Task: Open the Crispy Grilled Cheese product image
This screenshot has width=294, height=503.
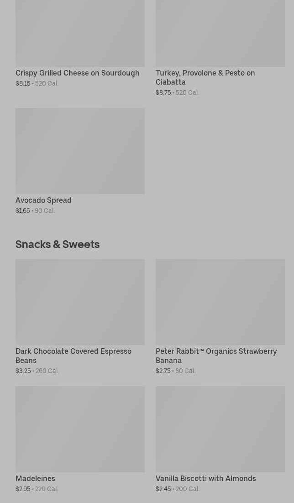Action: (80, 33)
